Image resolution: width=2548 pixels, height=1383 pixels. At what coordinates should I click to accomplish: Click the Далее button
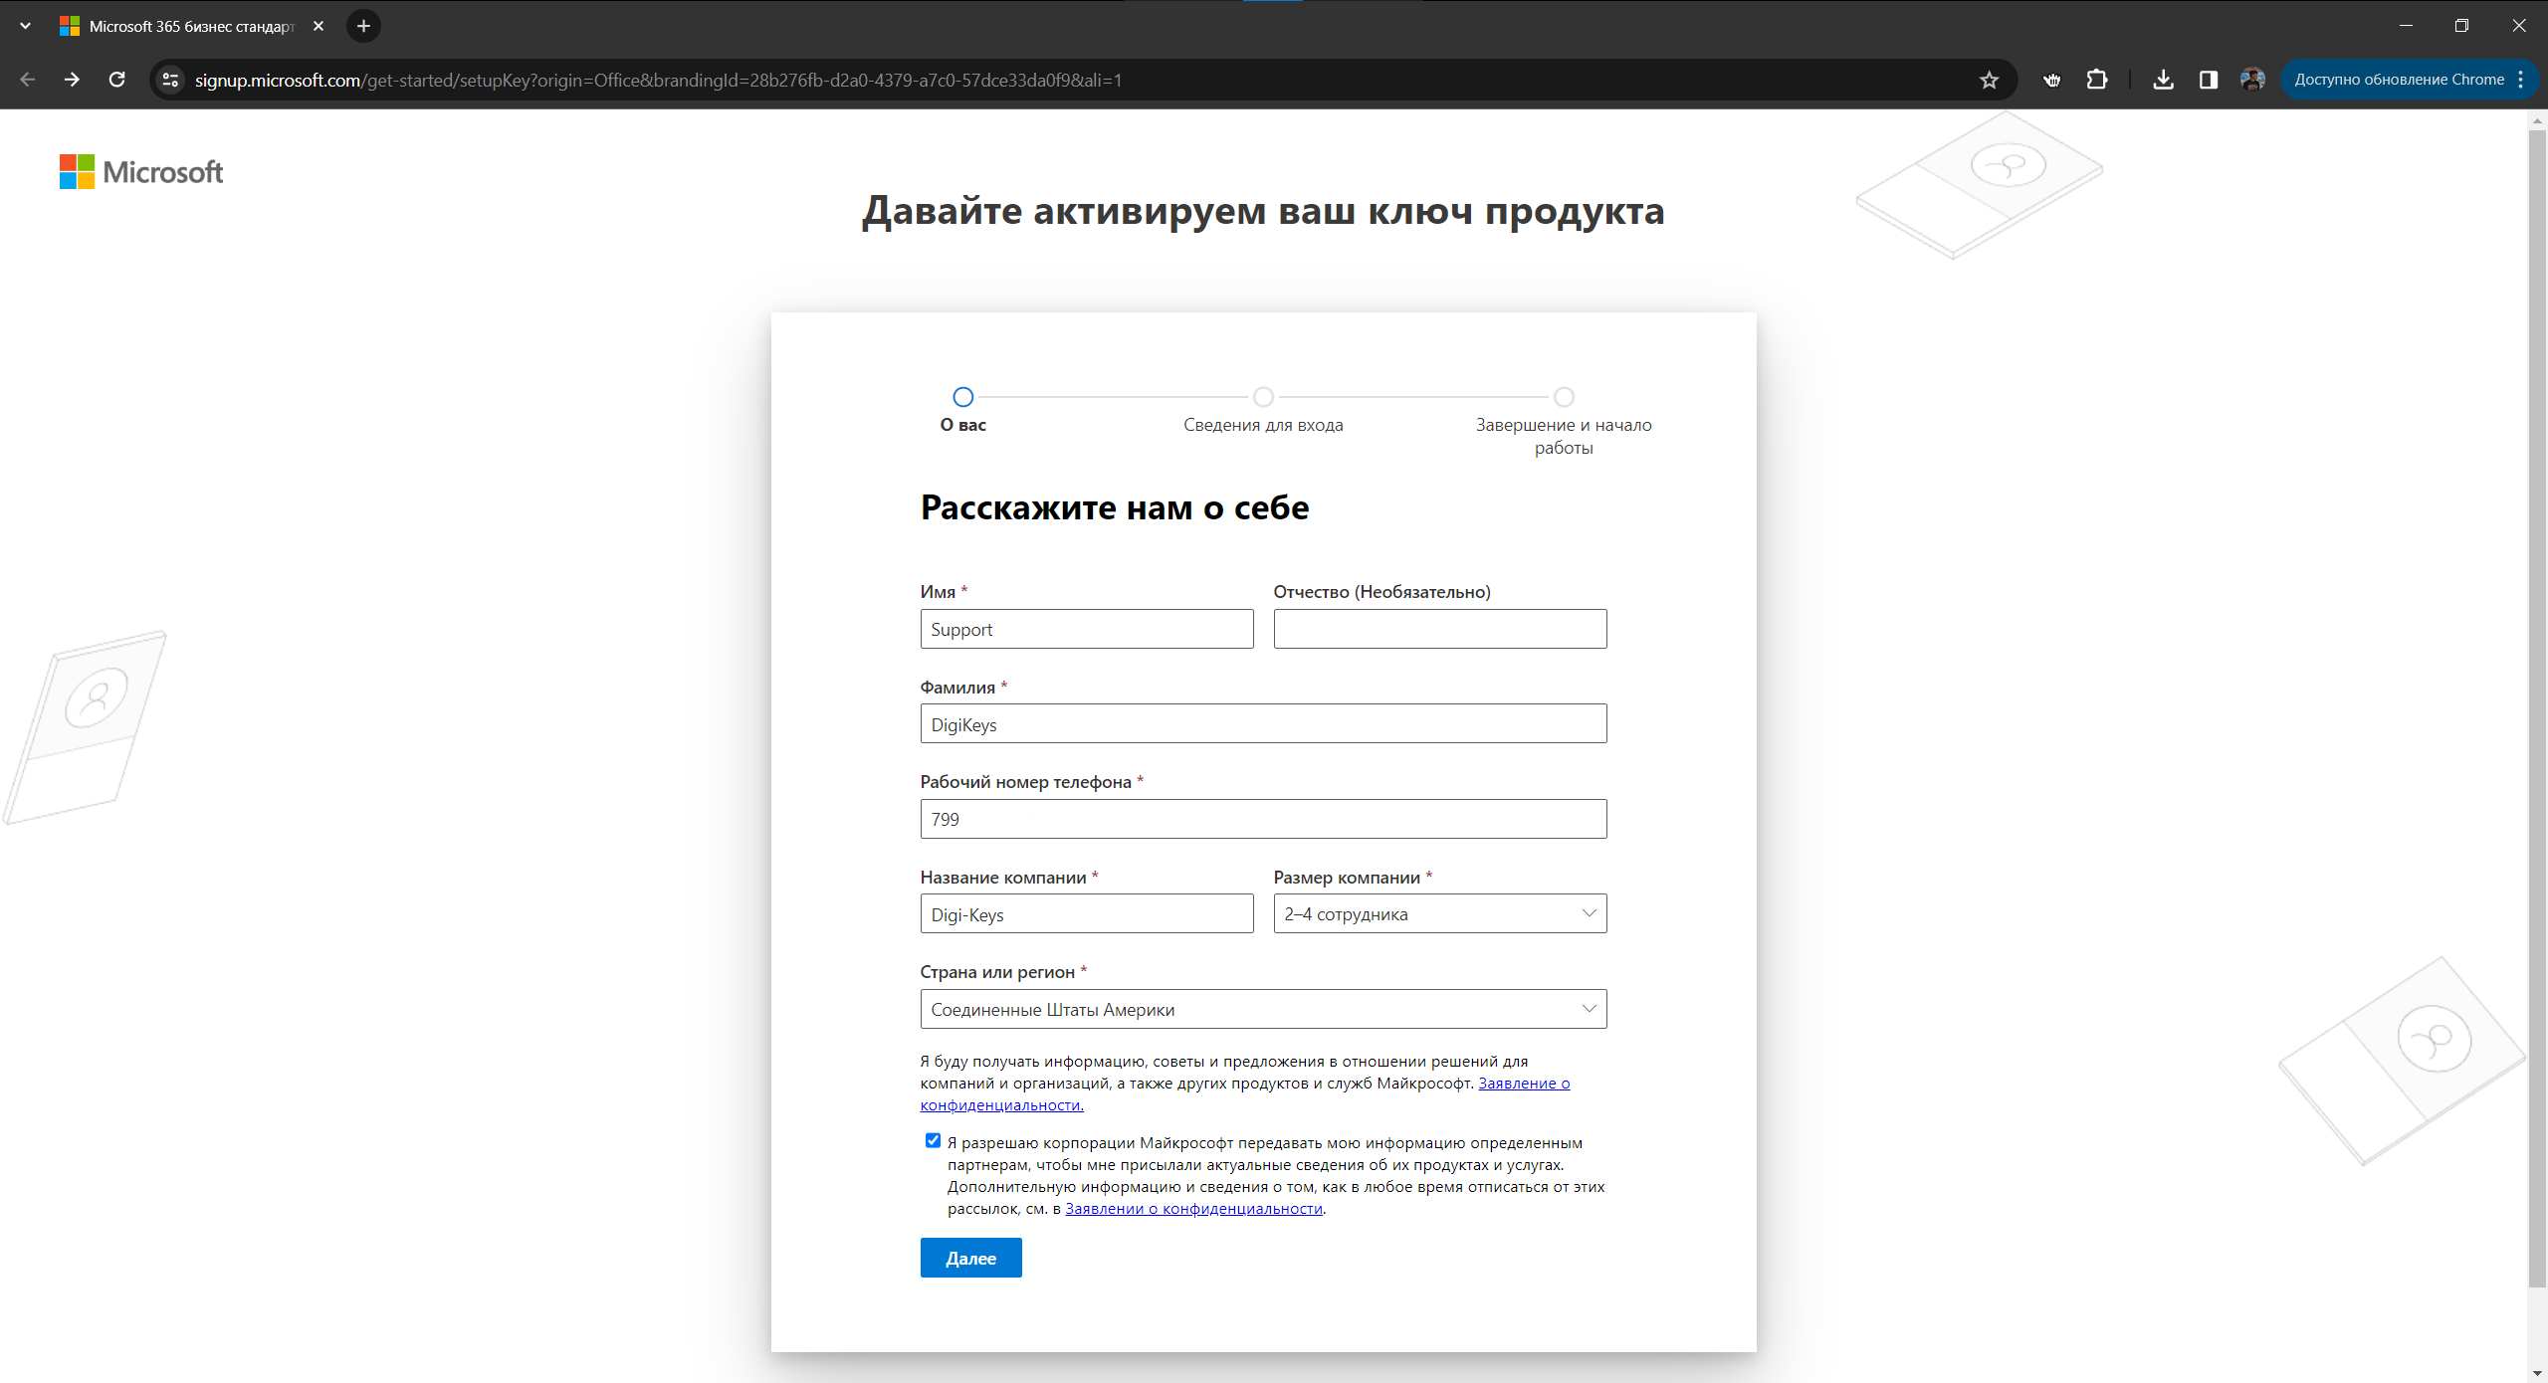click(969, 1257)
